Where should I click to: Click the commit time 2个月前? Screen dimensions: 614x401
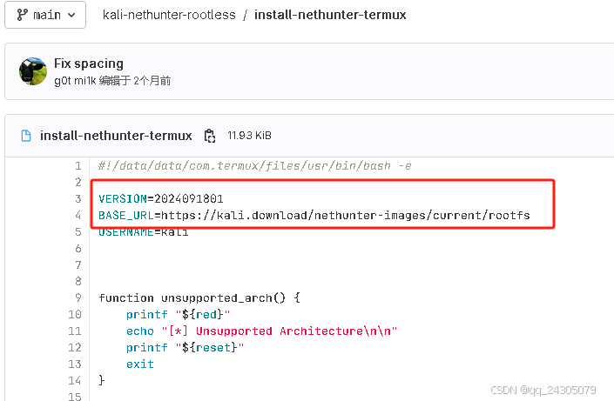pos(152,81)
